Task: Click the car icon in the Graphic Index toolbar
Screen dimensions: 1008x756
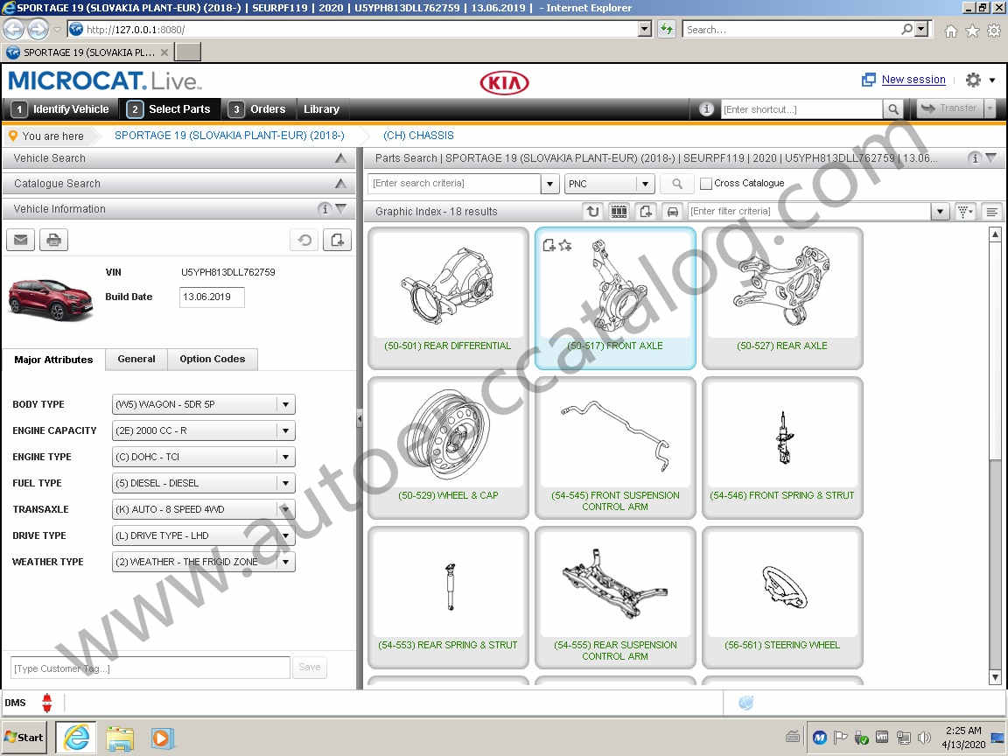Action: [x=672, y=212]
